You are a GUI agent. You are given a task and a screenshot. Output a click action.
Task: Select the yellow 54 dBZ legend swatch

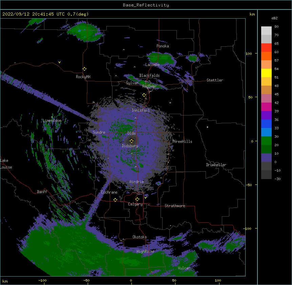click(x=266, y=73)
